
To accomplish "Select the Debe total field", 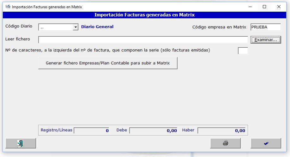I will click(154, 130).
